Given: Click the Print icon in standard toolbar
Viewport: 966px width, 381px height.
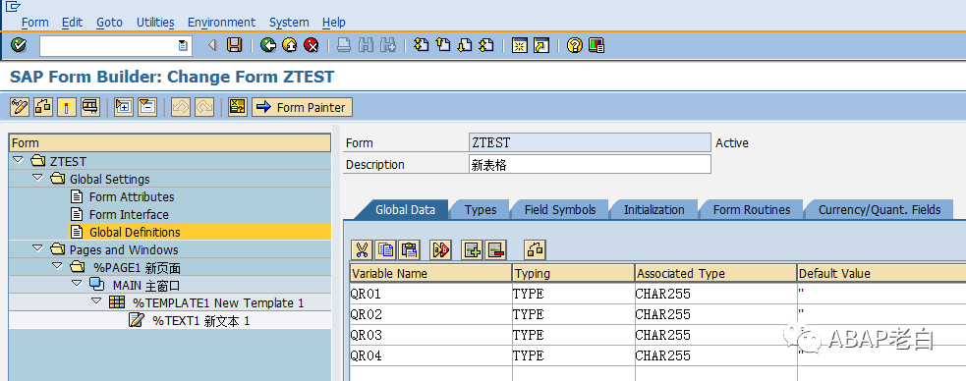Looking at the screenshot, I should point(344,45).
